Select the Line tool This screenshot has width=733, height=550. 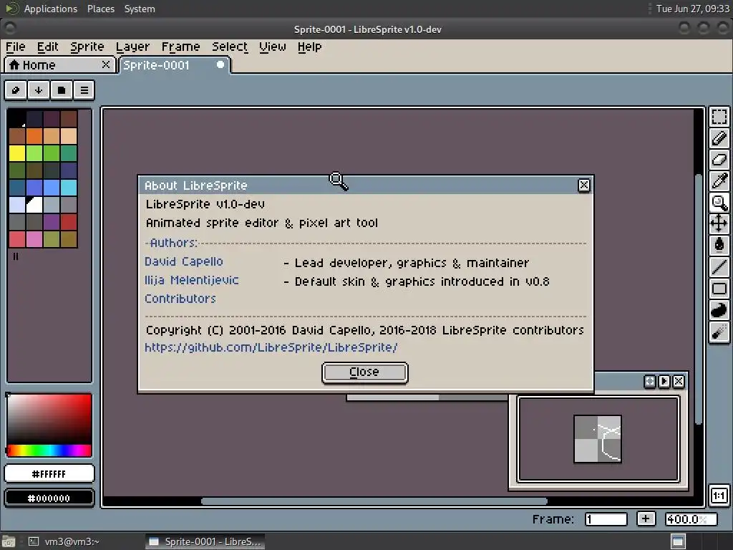[719, 266]
